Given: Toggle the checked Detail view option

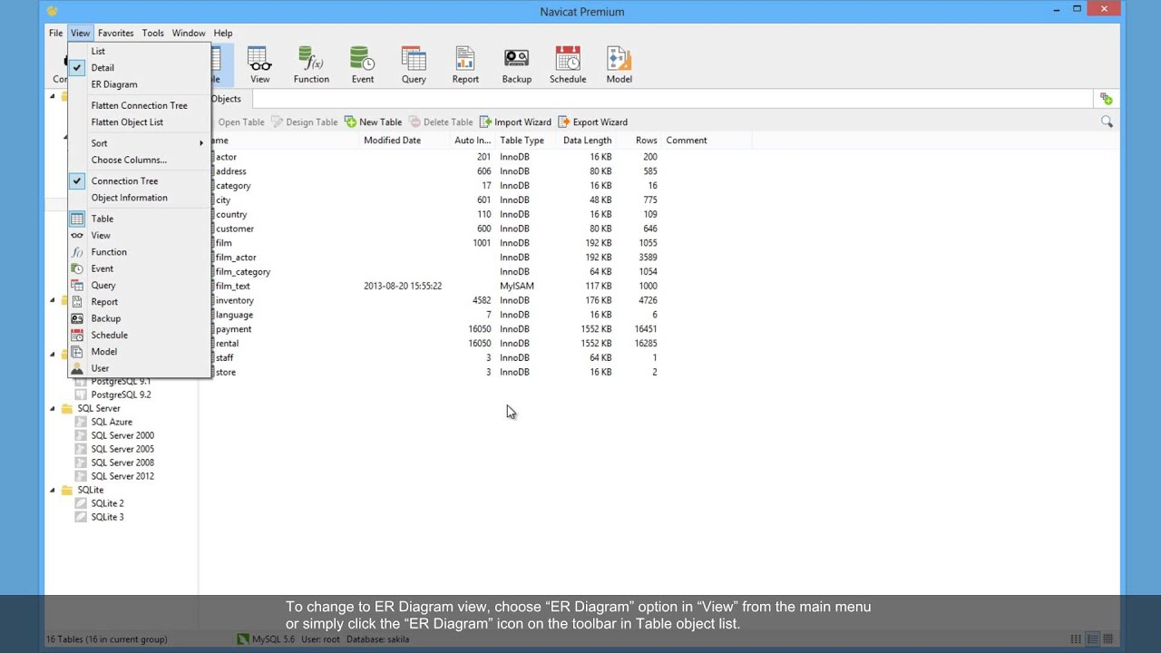Looking at the screenshot, I should 139,68.
